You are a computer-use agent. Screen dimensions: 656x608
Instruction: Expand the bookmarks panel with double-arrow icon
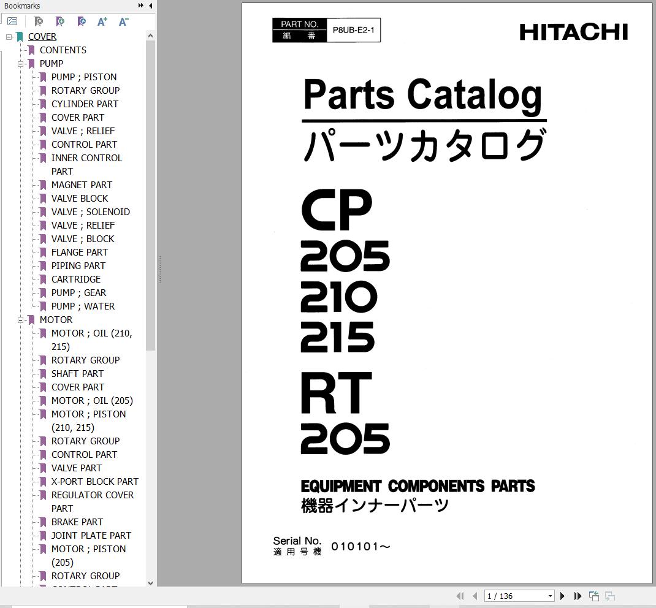141,6
